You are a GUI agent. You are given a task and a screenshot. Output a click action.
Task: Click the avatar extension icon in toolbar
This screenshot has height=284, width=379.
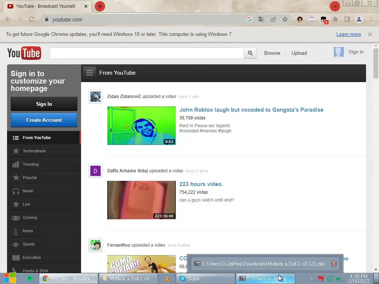click(300, 19)
